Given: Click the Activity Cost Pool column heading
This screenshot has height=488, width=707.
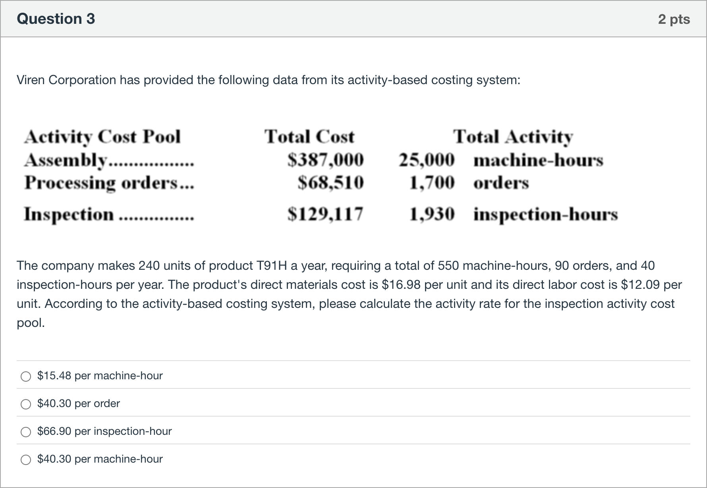Looking at the screenshot, I should (102, 137).
